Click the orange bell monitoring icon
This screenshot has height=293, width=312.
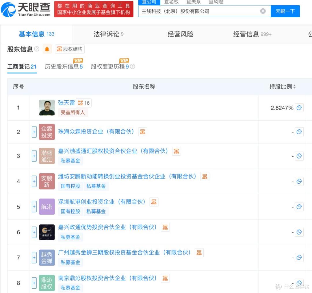[47, 49]
